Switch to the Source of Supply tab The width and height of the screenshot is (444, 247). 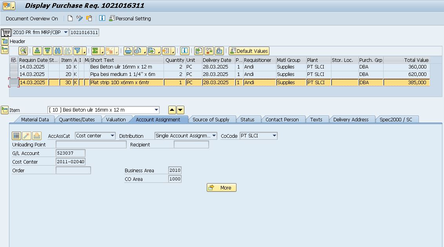tap(211, 119)
